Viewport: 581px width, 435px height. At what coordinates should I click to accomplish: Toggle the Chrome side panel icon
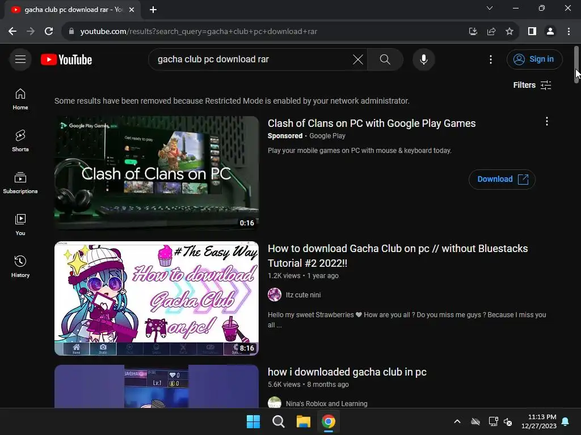click(532, 32)
